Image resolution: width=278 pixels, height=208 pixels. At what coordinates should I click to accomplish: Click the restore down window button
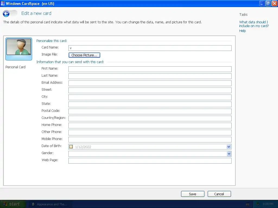[x=268, y=3]
